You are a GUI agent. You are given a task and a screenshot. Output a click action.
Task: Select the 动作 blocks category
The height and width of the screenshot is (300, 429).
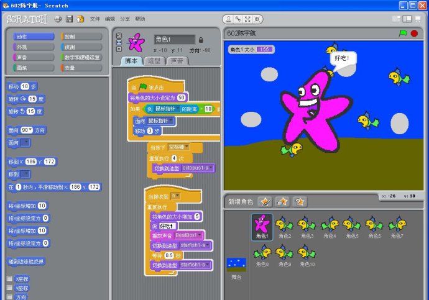pos(34,37)
